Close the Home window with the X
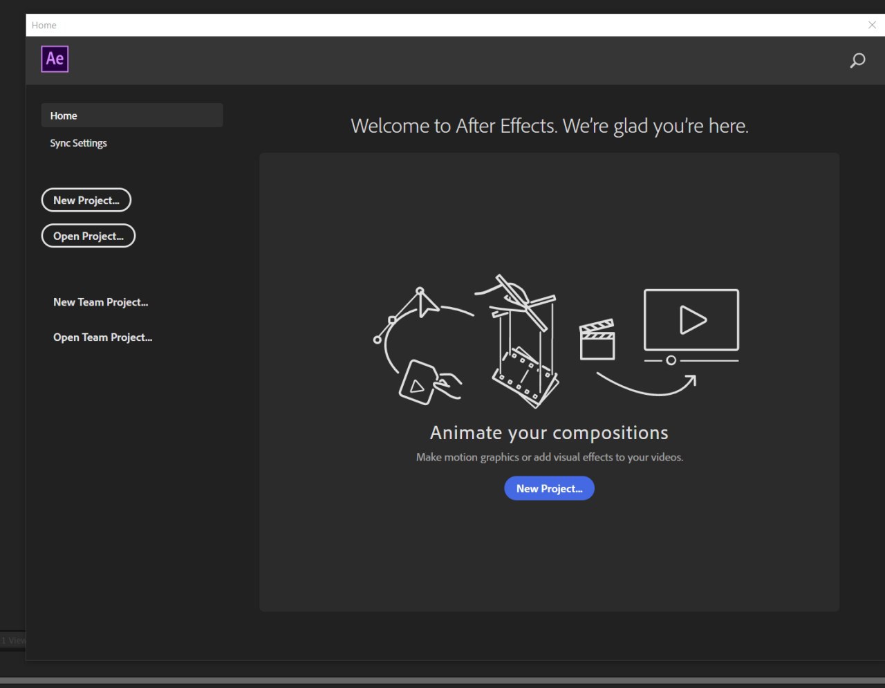885x688 pixels. pos(872,25)
